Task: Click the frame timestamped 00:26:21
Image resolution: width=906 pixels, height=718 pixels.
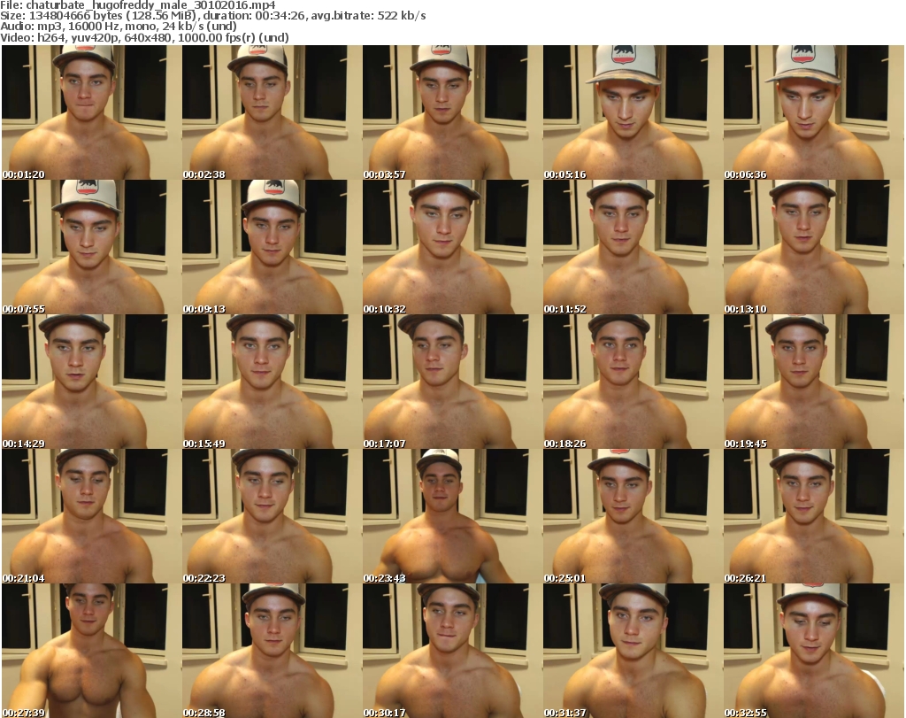Action: point(813,516)
